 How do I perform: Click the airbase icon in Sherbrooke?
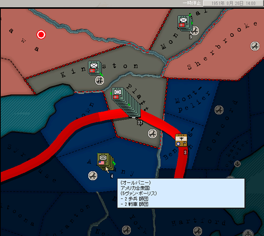pyautogui.click(x=255, y=46)
